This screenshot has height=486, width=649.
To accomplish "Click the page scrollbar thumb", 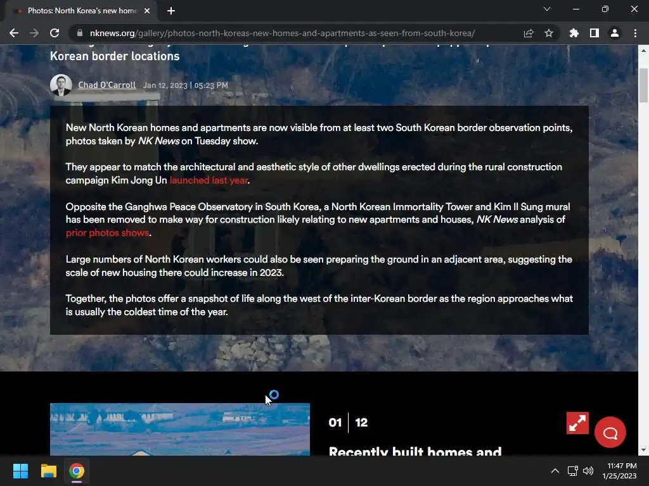I will [x=644, y=85].
